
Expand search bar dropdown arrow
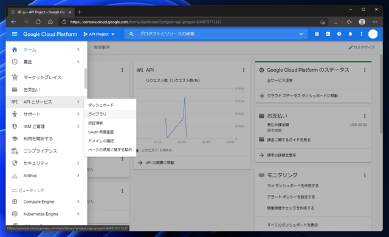(301, 34)
